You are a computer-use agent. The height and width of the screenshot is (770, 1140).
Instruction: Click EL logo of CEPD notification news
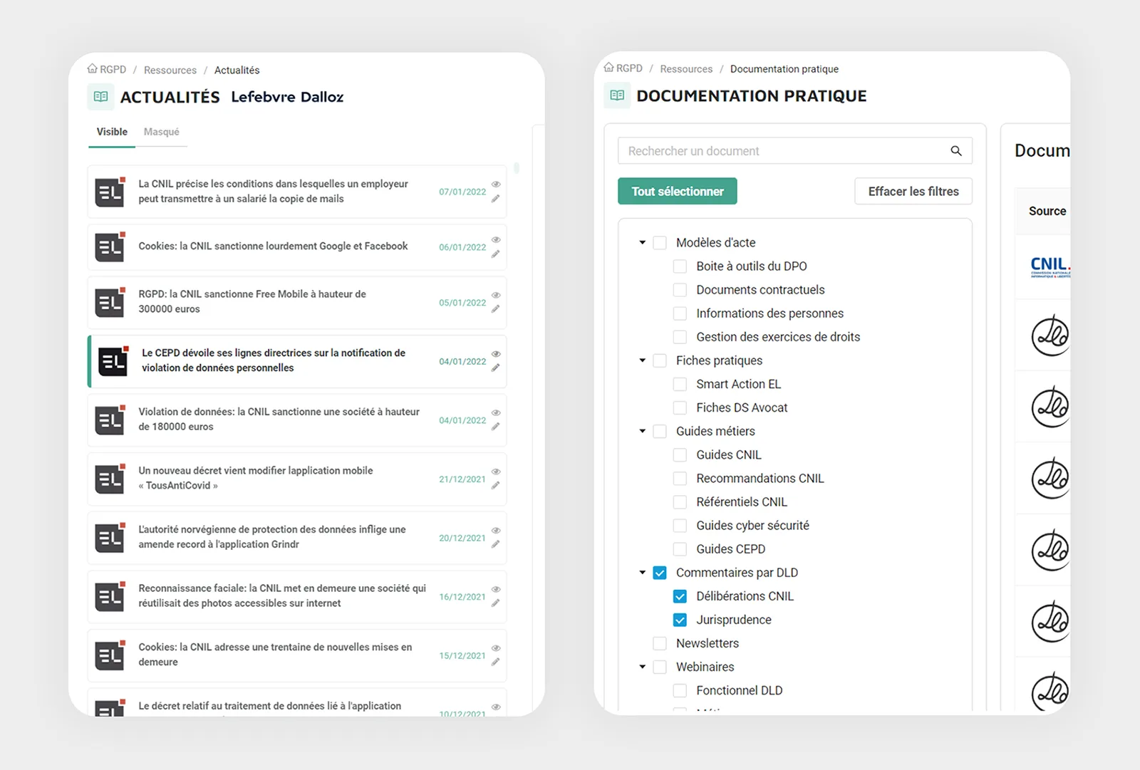pyautogui.click(x=113, y=361)
